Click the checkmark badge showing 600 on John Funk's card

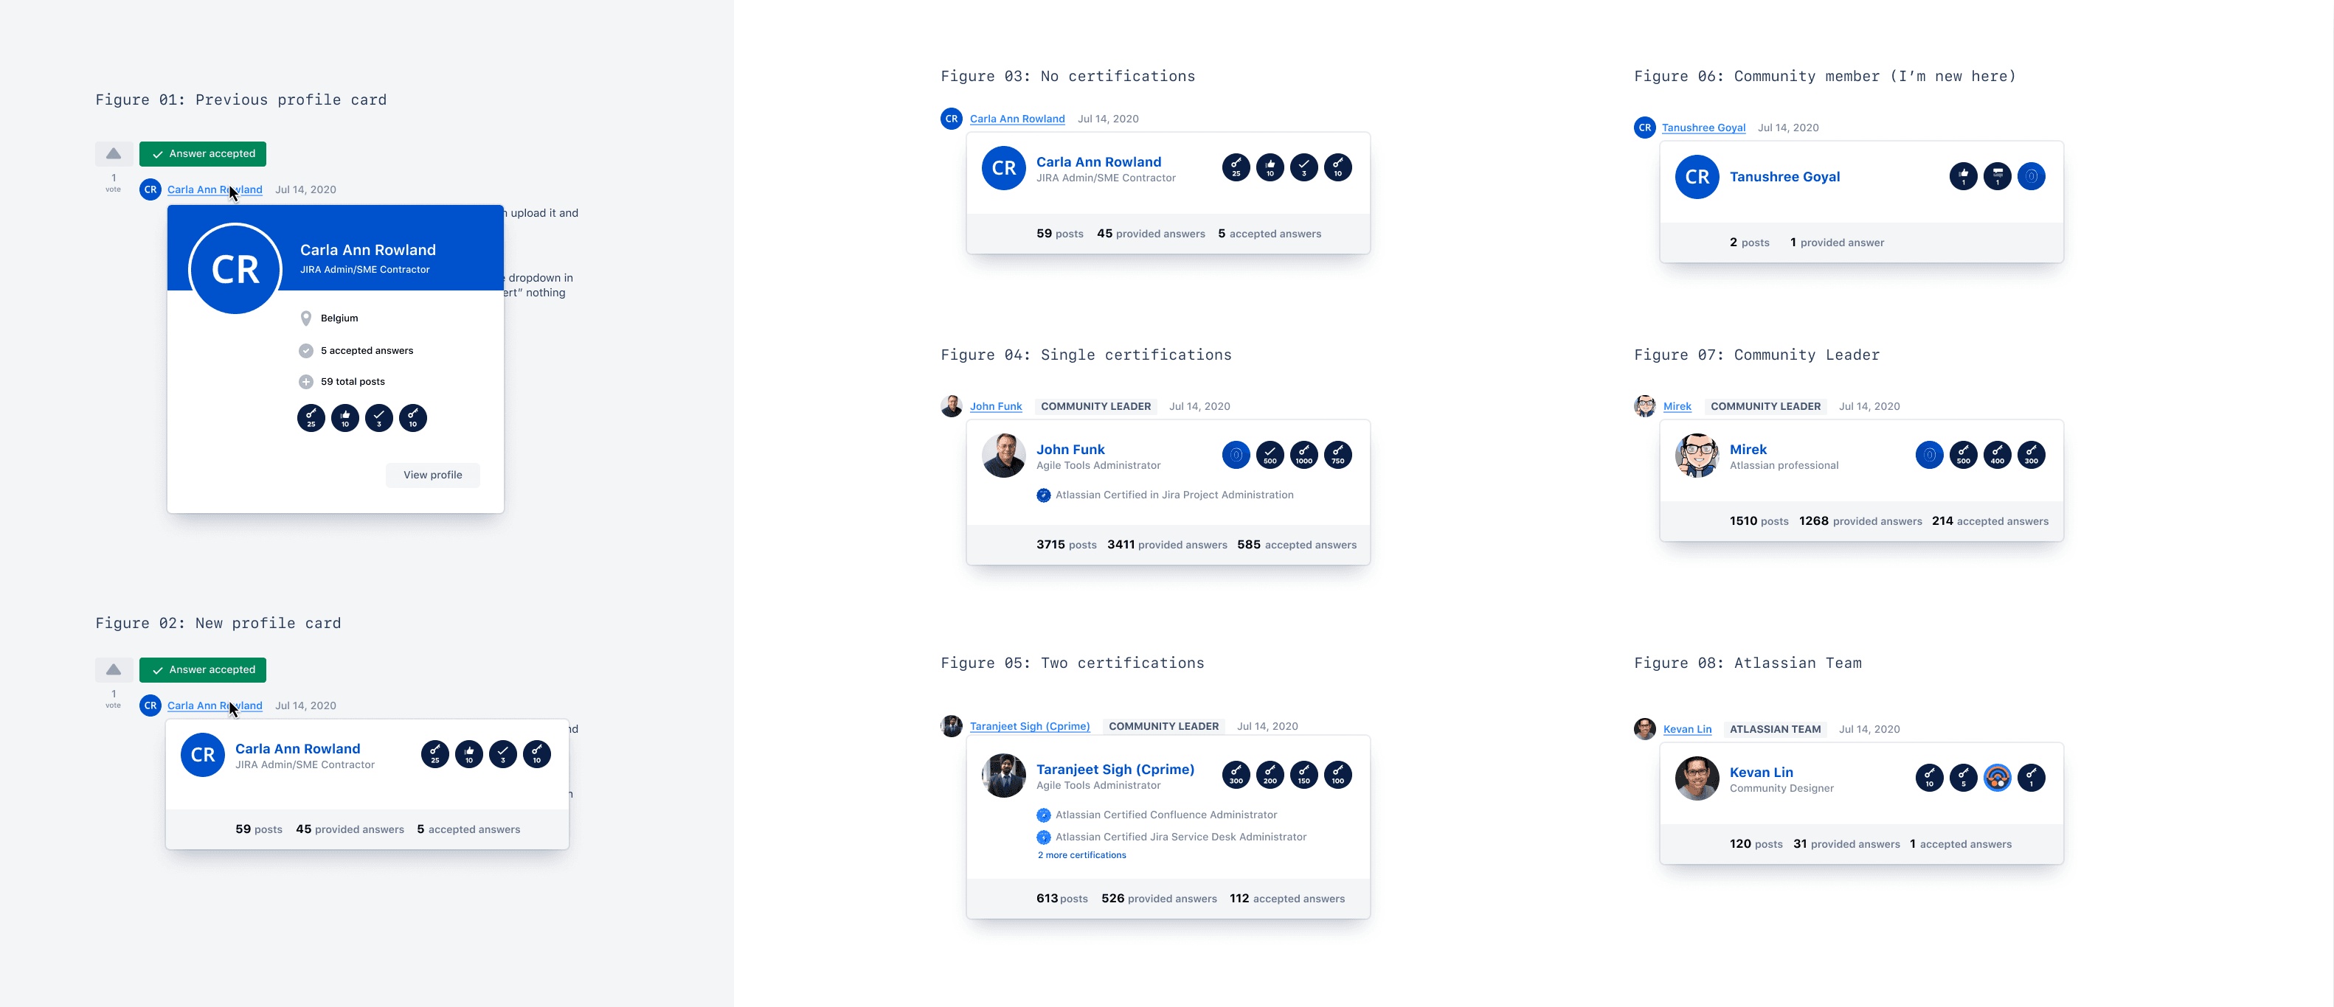(1270, 455)
